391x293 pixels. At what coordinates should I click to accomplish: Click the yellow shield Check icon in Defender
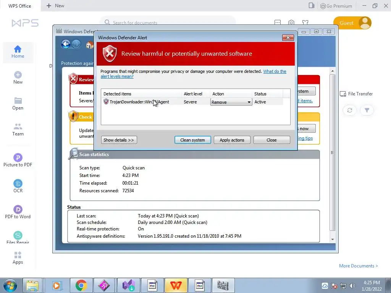click(x=73, y=116)
